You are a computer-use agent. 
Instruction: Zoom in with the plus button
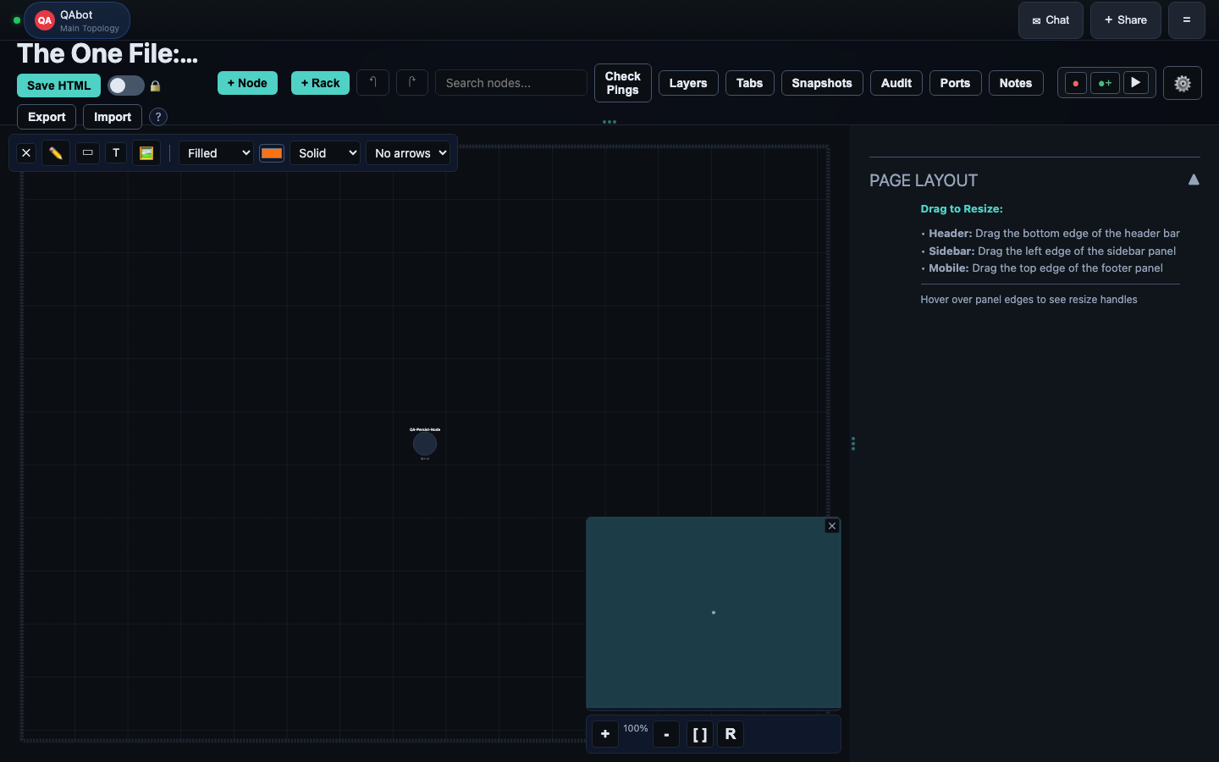(605, 734)
